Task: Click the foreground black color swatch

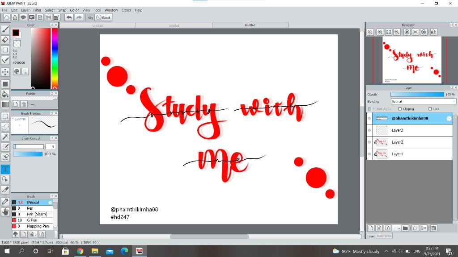Action: 16,33
